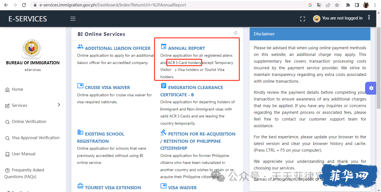Open EMIGRATION CLEARANCE CERTIFICATE - B link
The width and height of the screenshot is (381, 192).
[x=192, y=91]
